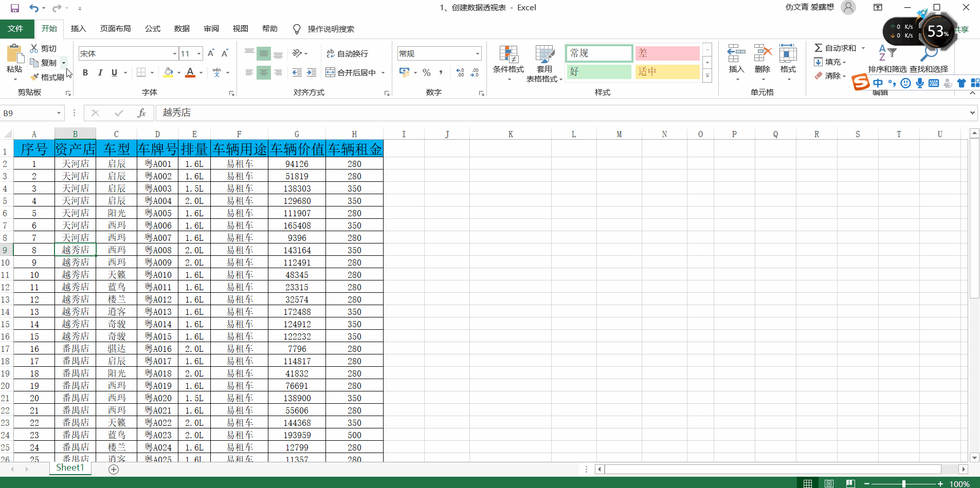Toggle middle vertical alignment

tap(264, 53)
